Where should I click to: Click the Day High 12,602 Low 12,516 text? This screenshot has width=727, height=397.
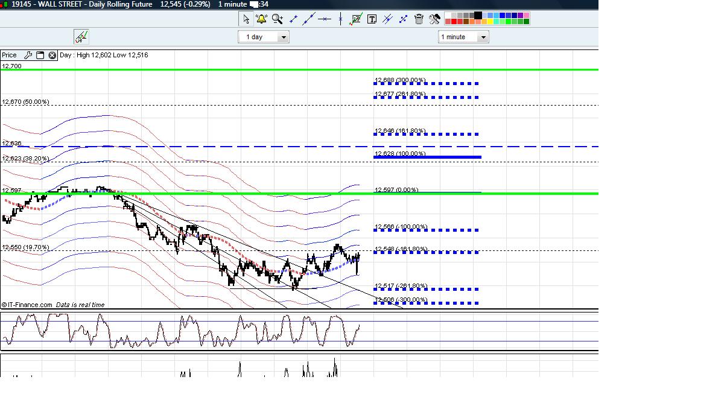(x=104, y=55)
